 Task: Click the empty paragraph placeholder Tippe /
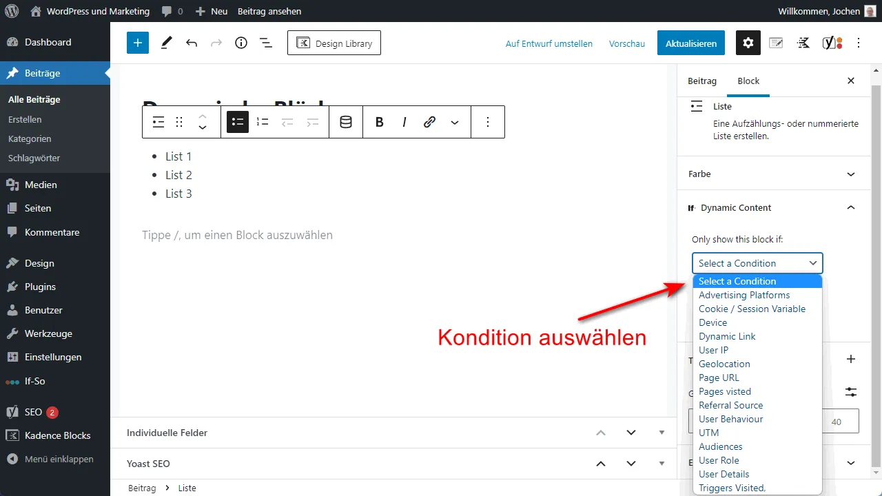point(237,235)
